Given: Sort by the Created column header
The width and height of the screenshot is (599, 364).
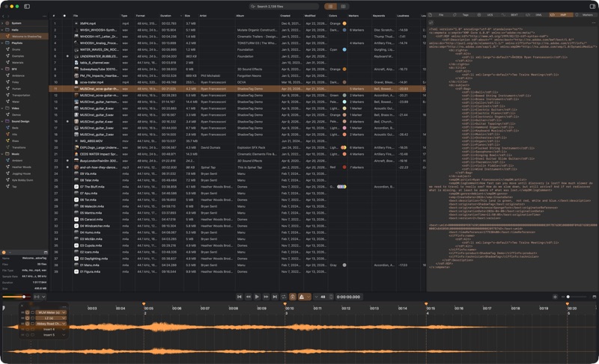Looking at the screenshot, I should click(292, 16).
